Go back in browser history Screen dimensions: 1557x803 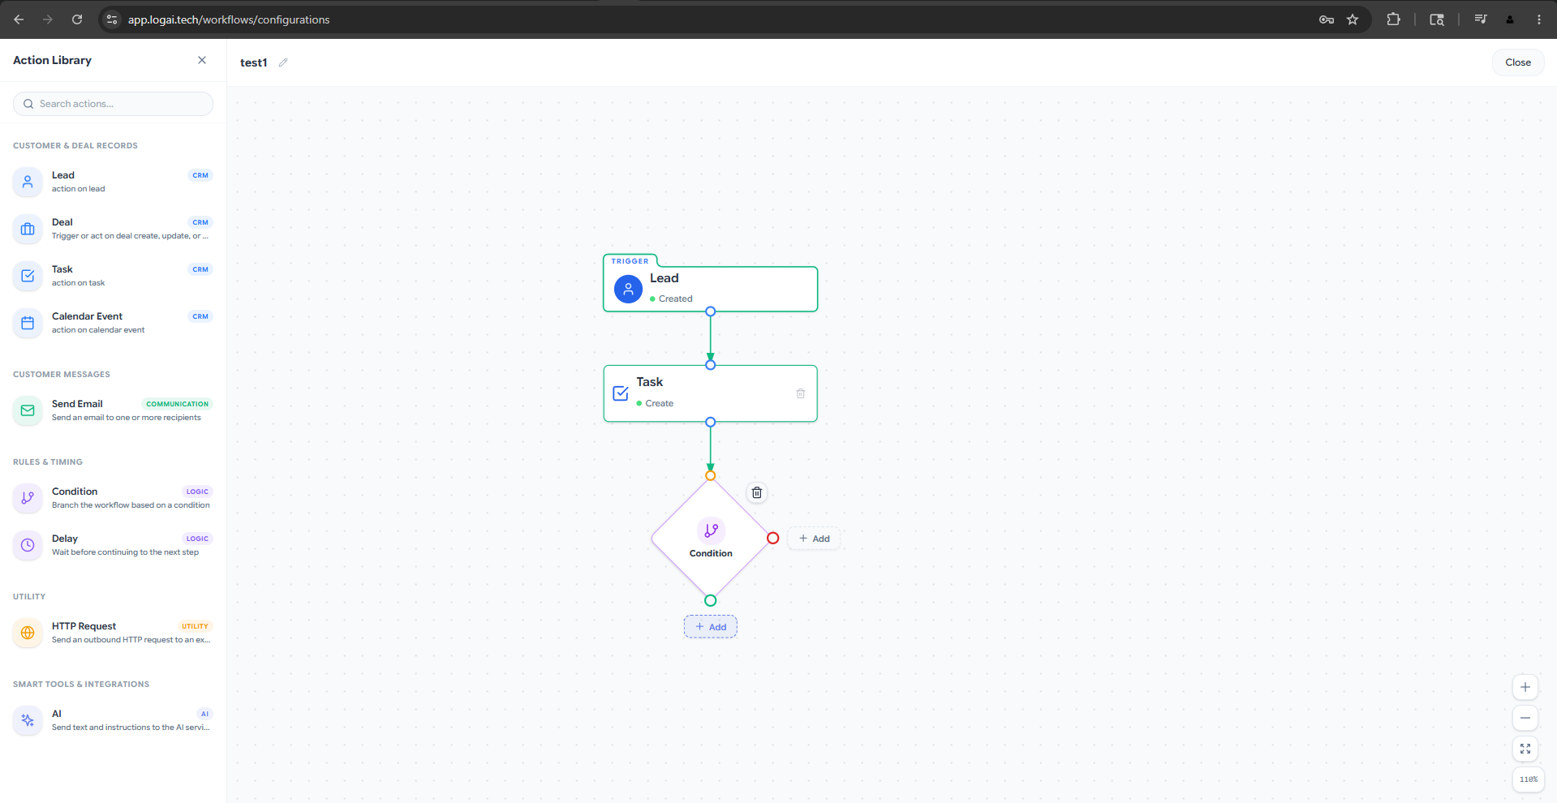click(x=19, y=19)
